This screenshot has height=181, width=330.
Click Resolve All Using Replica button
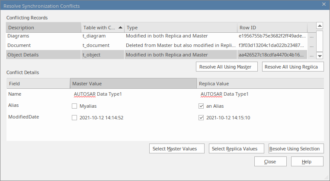pos(293,67)
